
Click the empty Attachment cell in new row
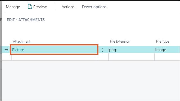pos(54,57)
